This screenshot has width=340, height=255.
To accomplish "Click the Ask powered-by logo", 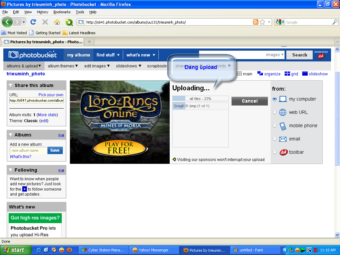I will [x=321, y=56].
